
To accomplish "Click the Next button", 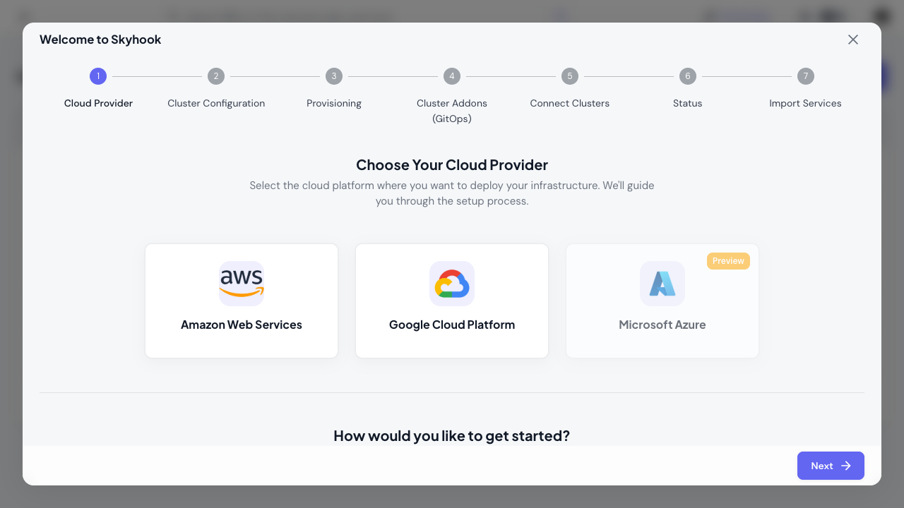I will (831, 466).
